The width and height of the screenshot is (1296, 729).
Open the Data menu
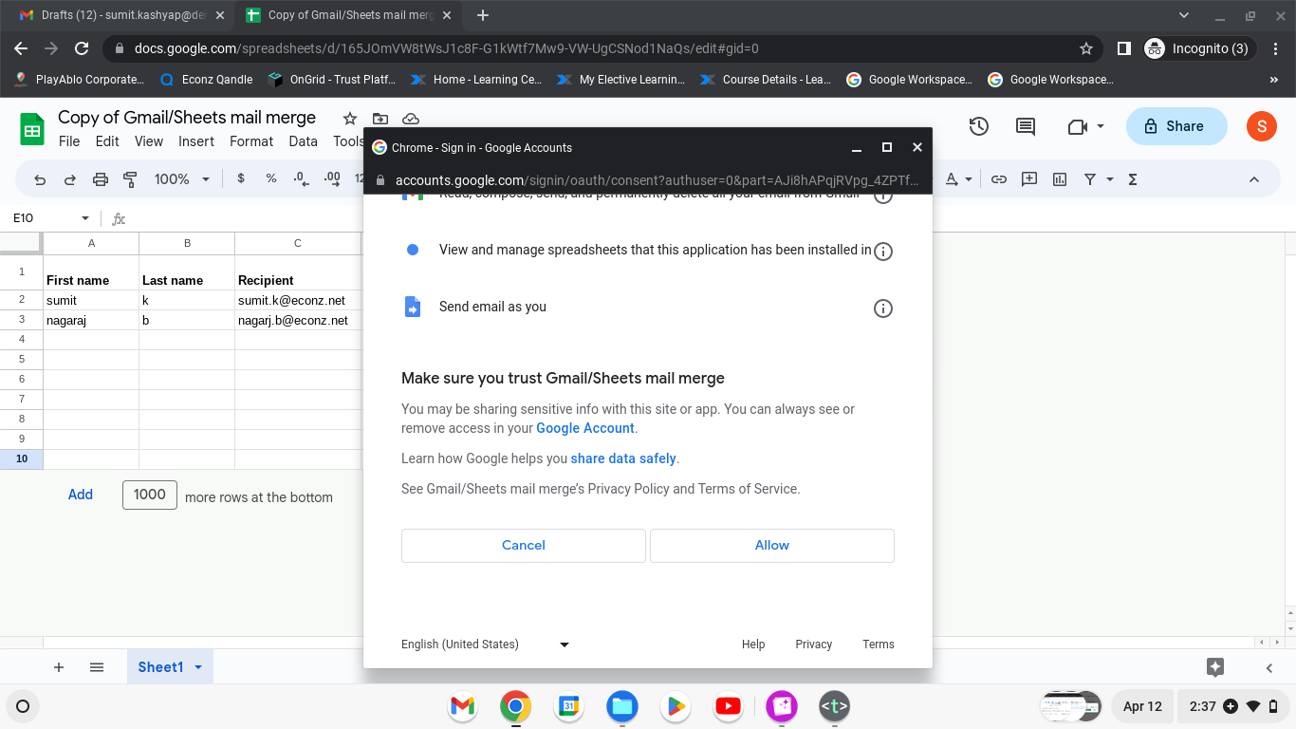pos(303,141)
